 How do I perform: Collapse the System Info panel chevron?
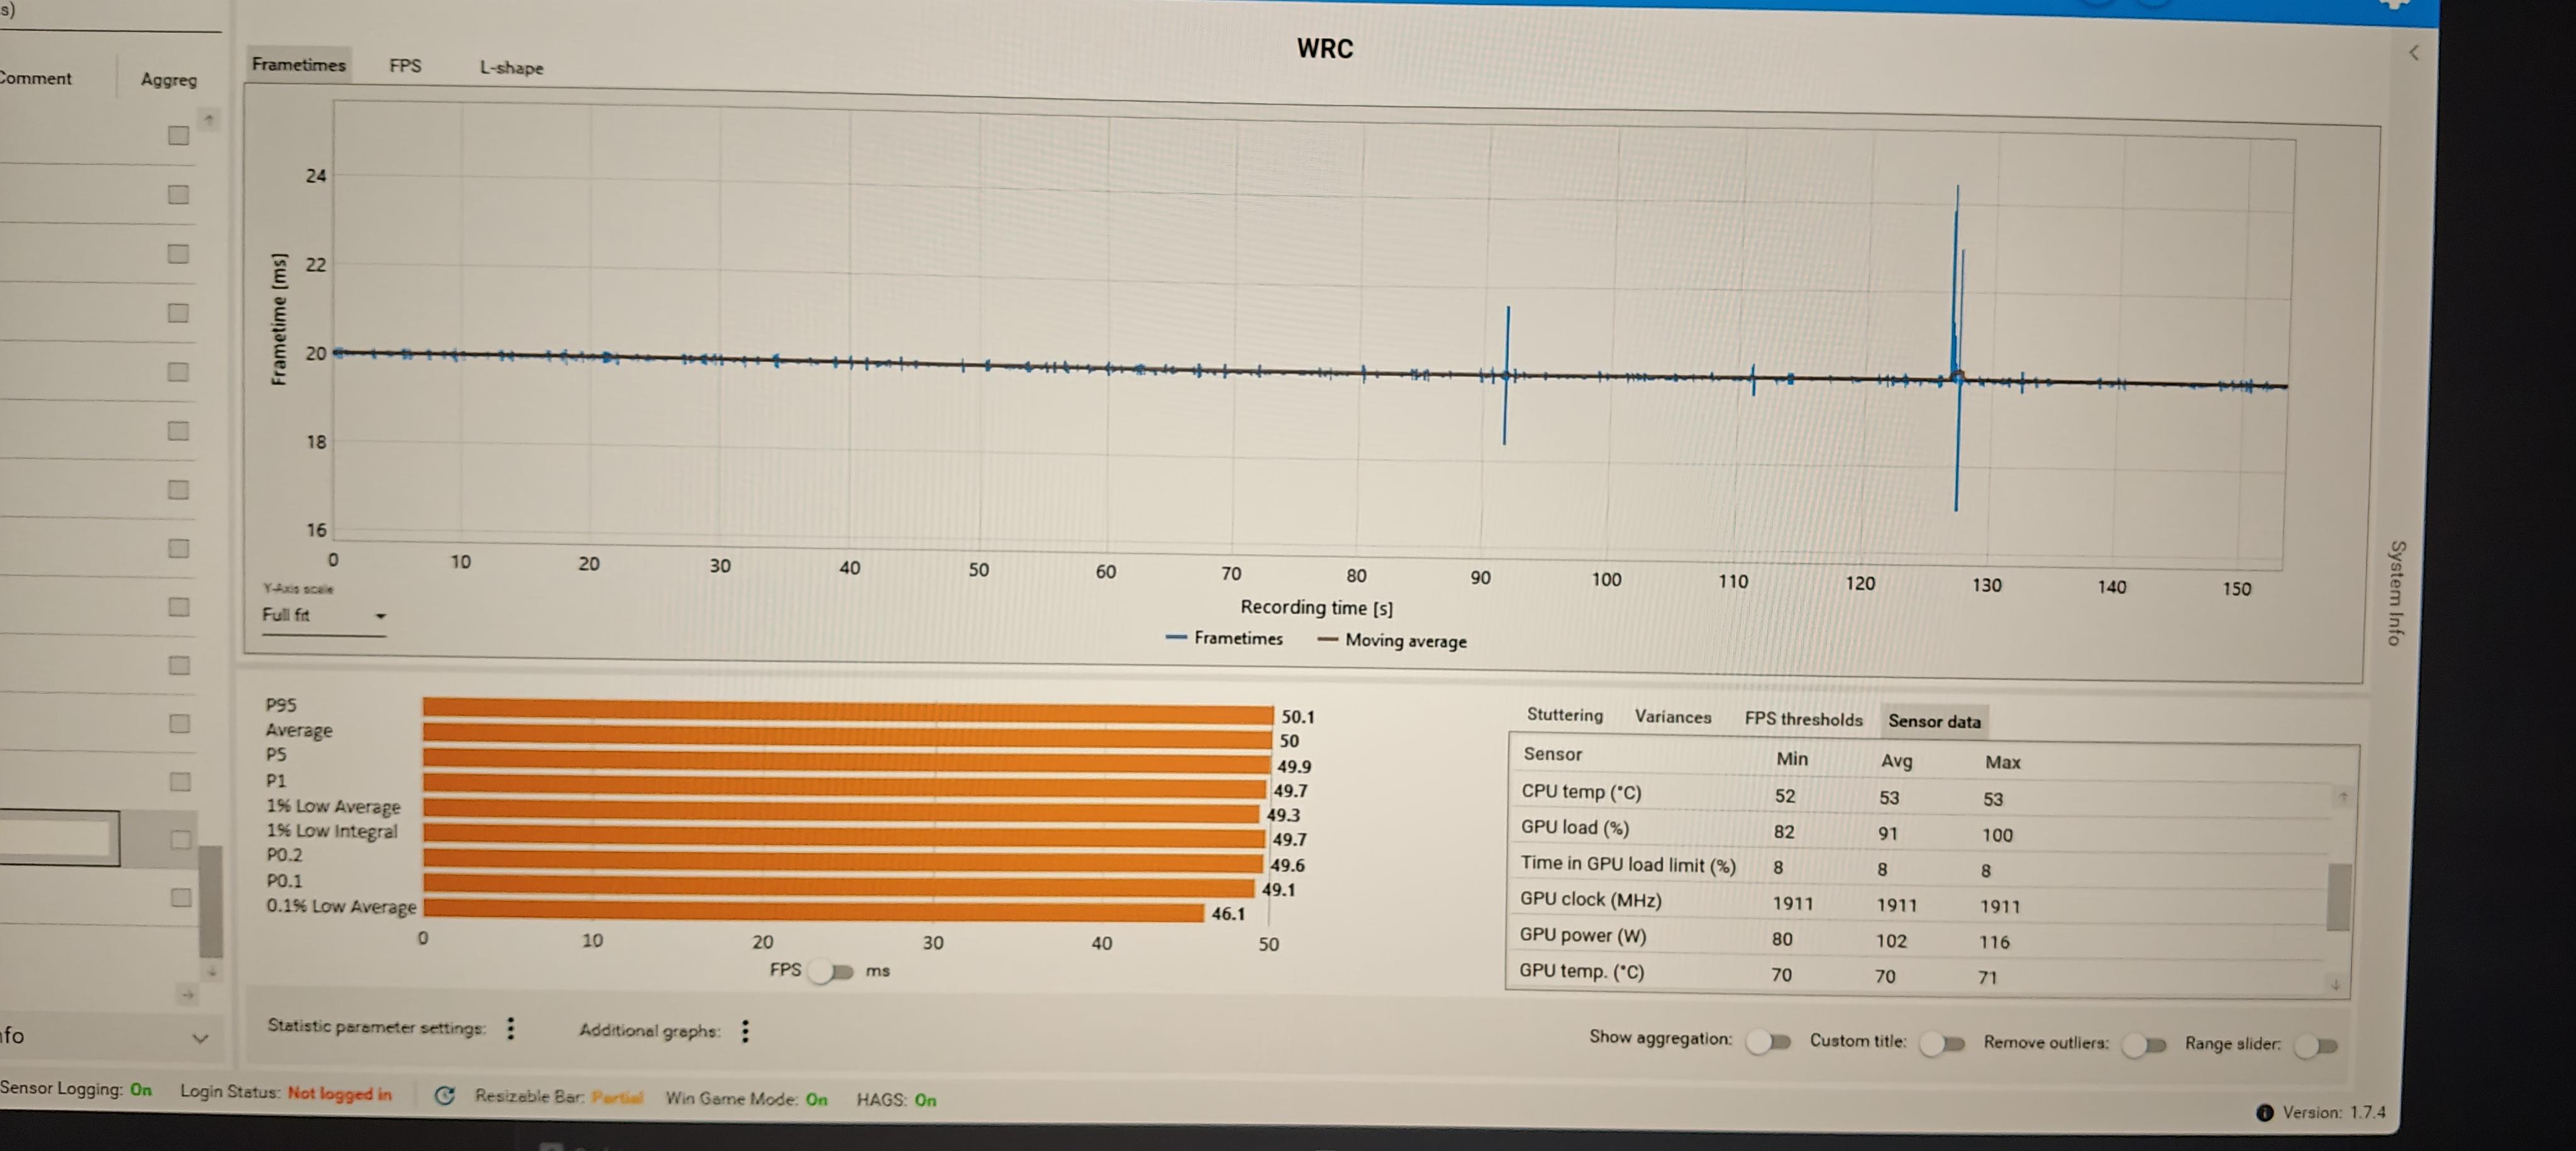coord(2413,53)
